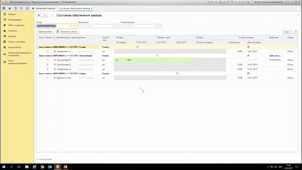
Task: Open Windows taskbar search
Action: tap(11, 167)
